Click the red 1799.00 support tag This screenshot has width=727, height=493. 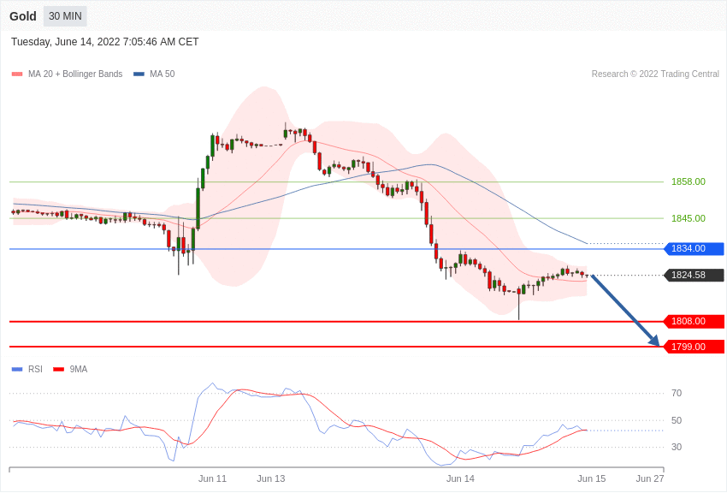click(x=694, y=347)
